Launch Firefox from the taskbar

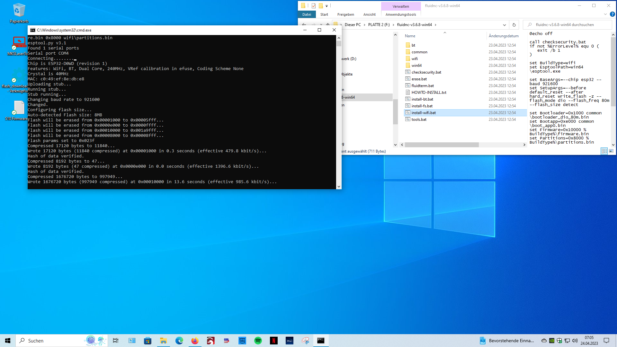tap(195, 341)
